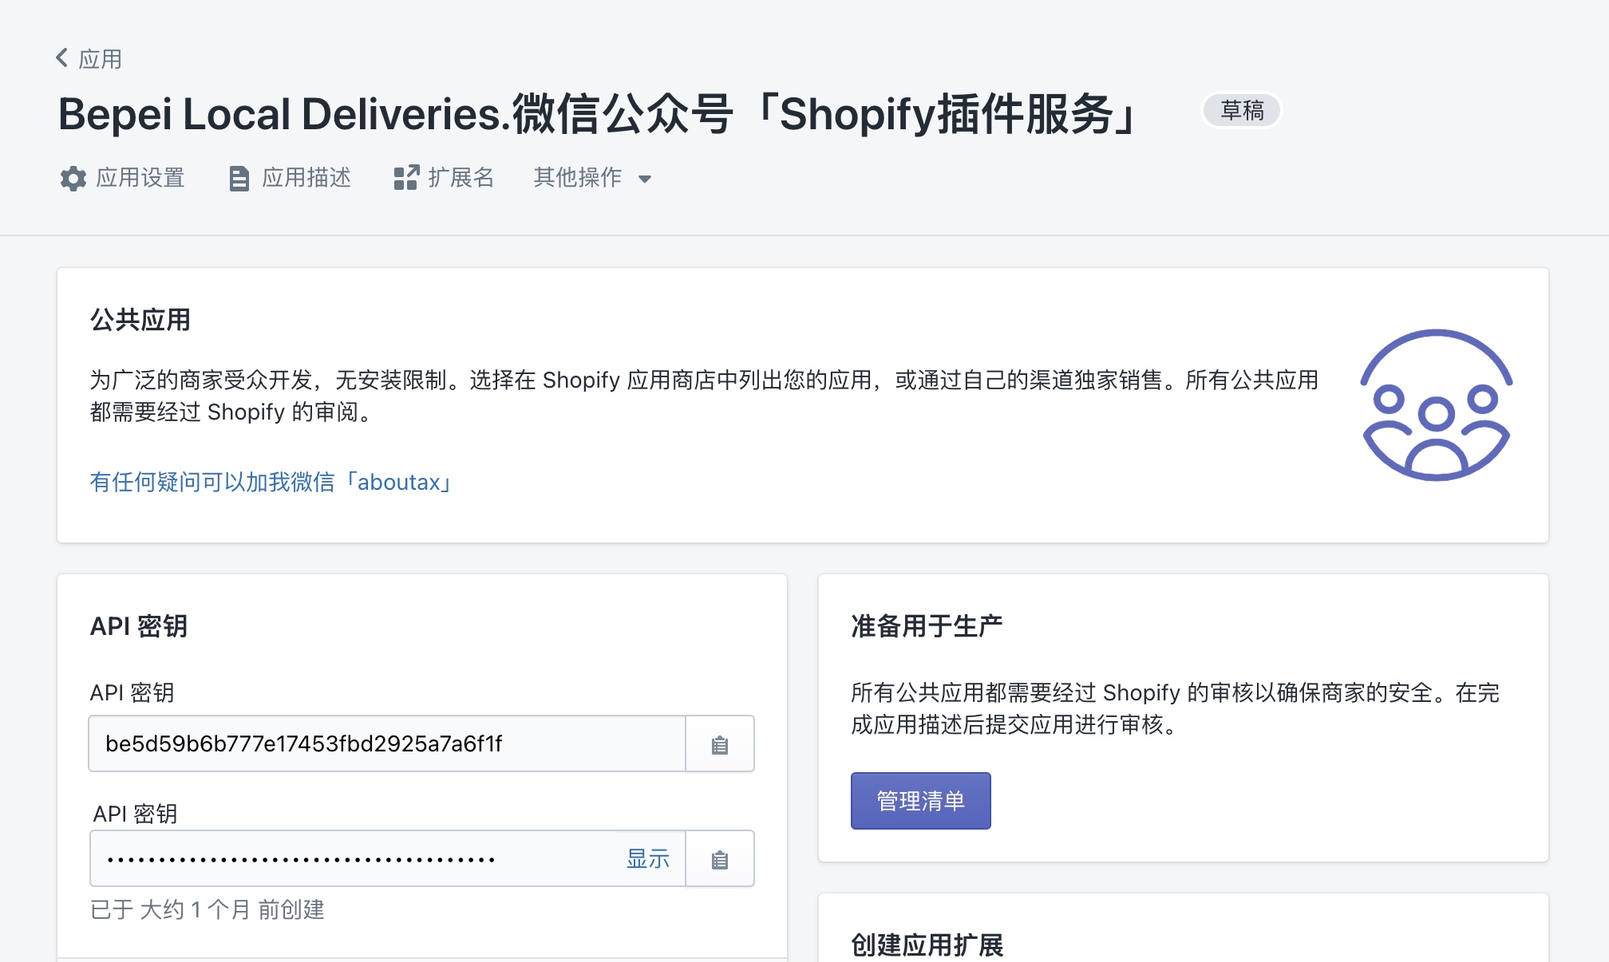The height and width of the screenshot is (962, 1609).
Task: Click the 已于 大约 1 个月 前创建 text
Action: coord(208,909)
